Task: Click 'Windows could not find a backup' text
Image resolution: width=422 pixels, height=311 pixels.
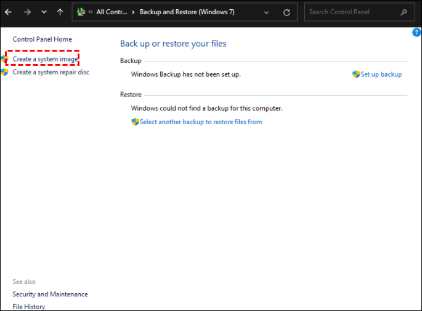Action: pyautogui.click(x=206, y=108)
